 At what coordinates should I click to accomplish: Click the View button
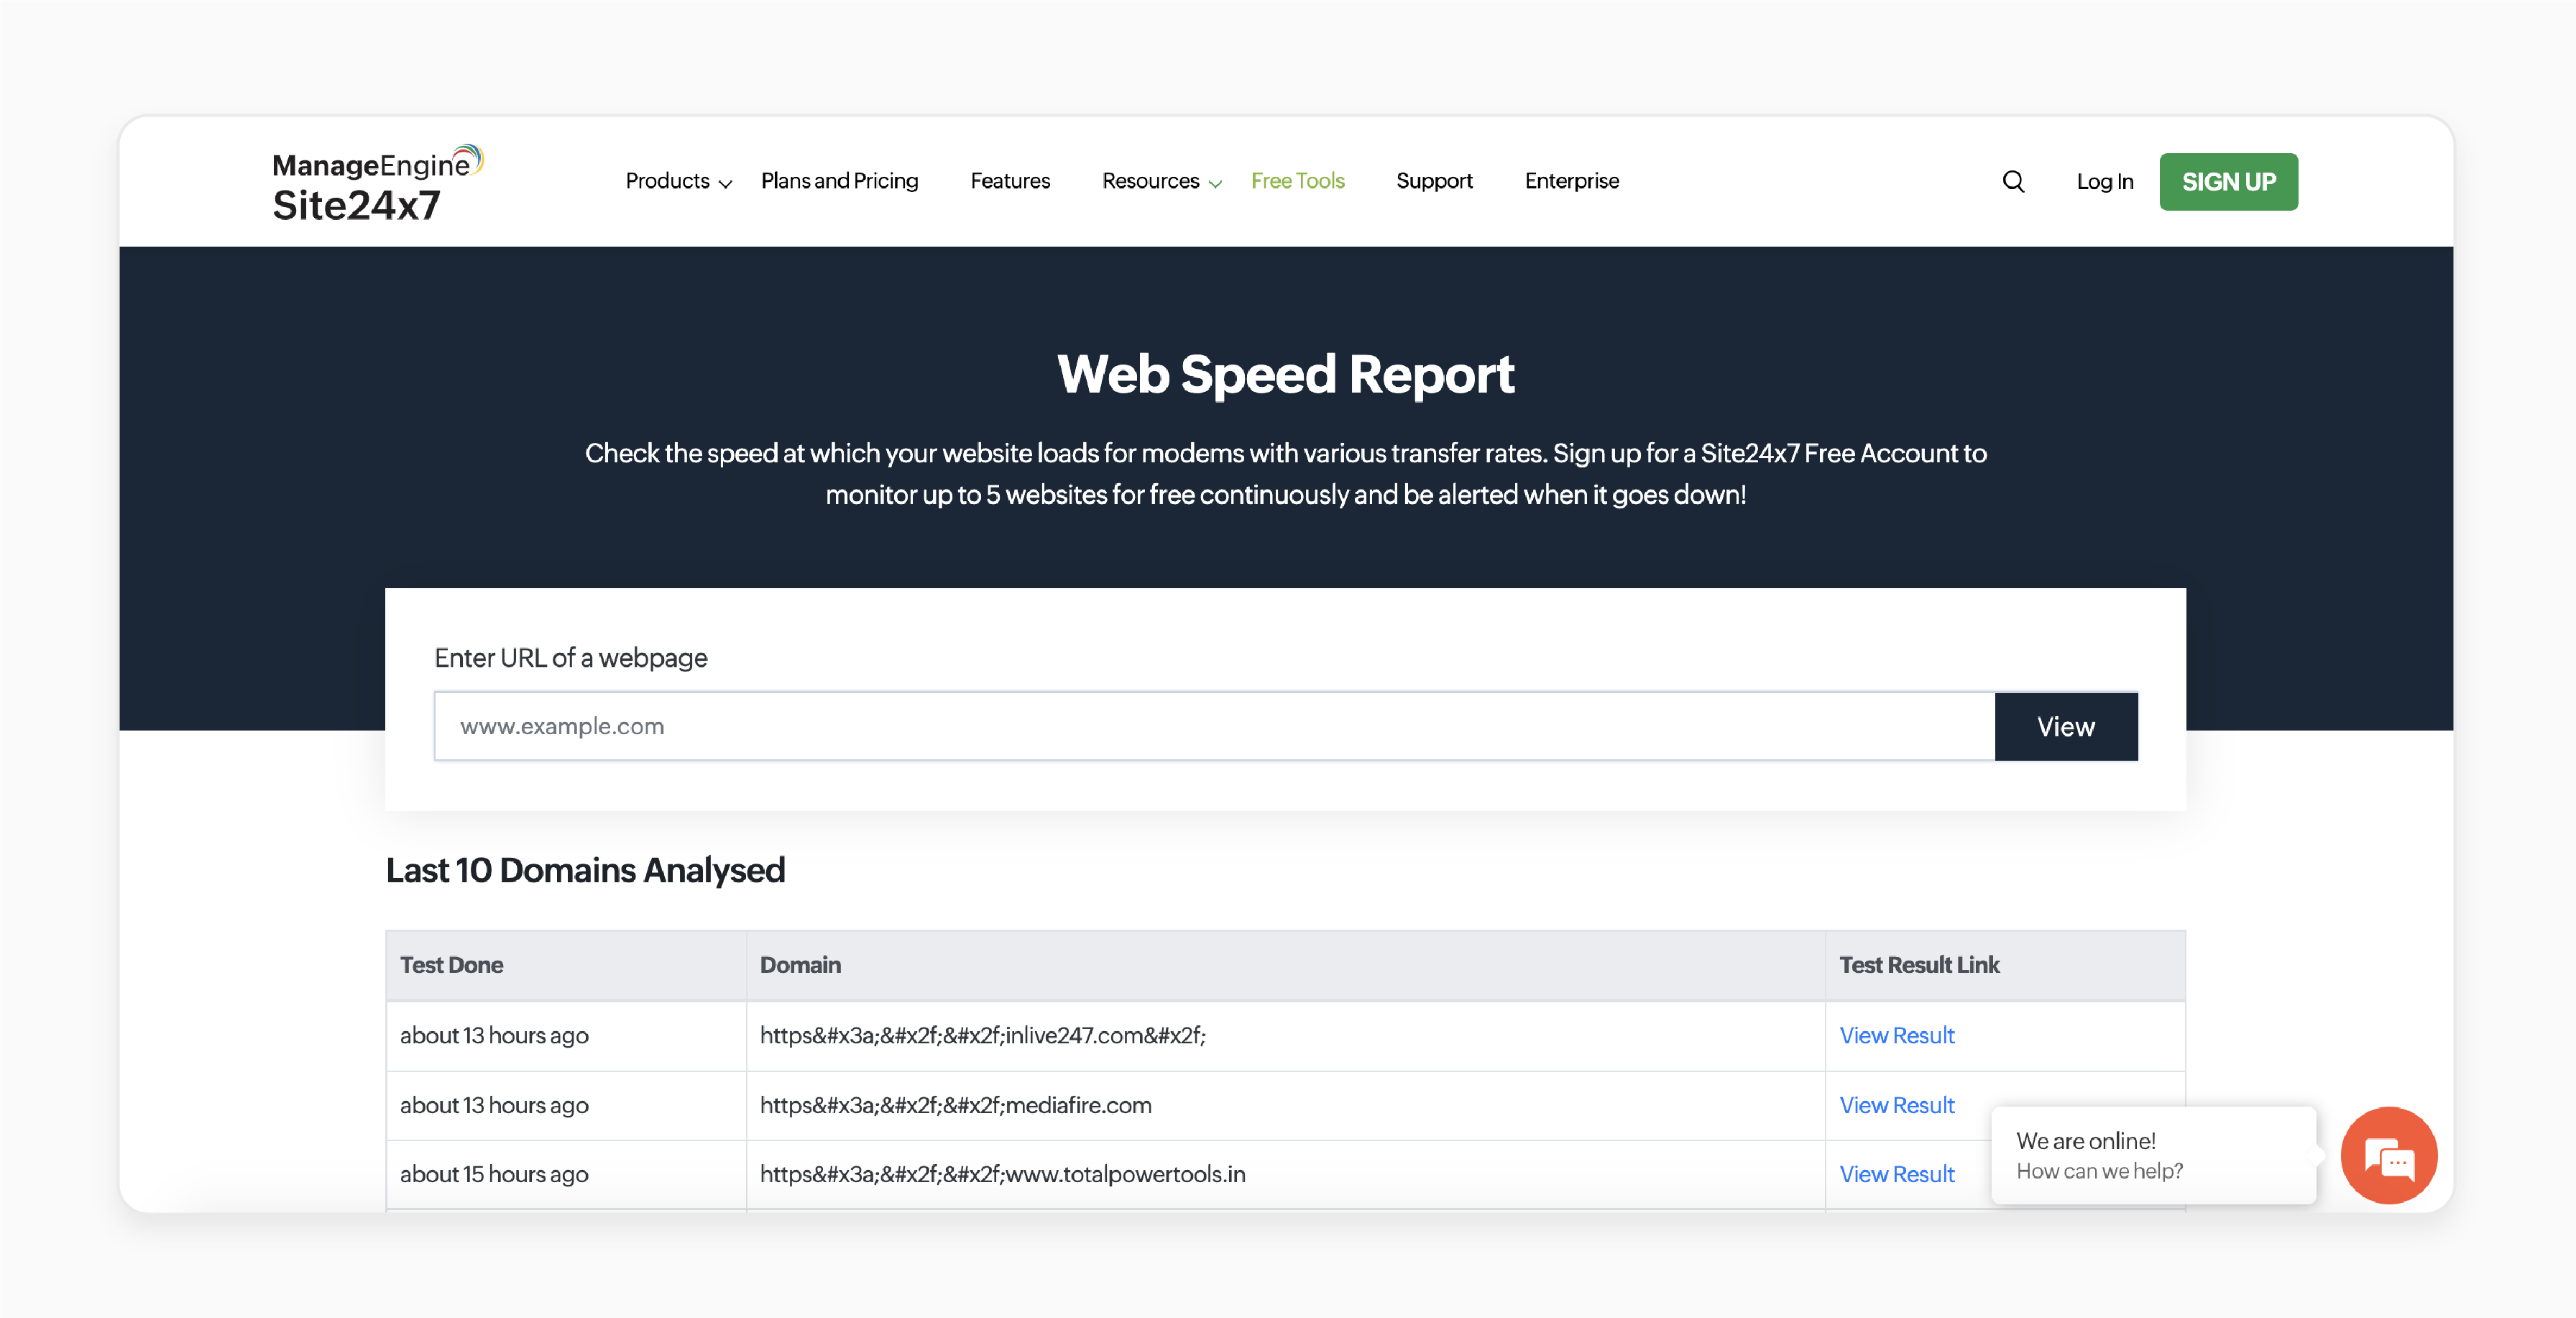(2066, 726)
